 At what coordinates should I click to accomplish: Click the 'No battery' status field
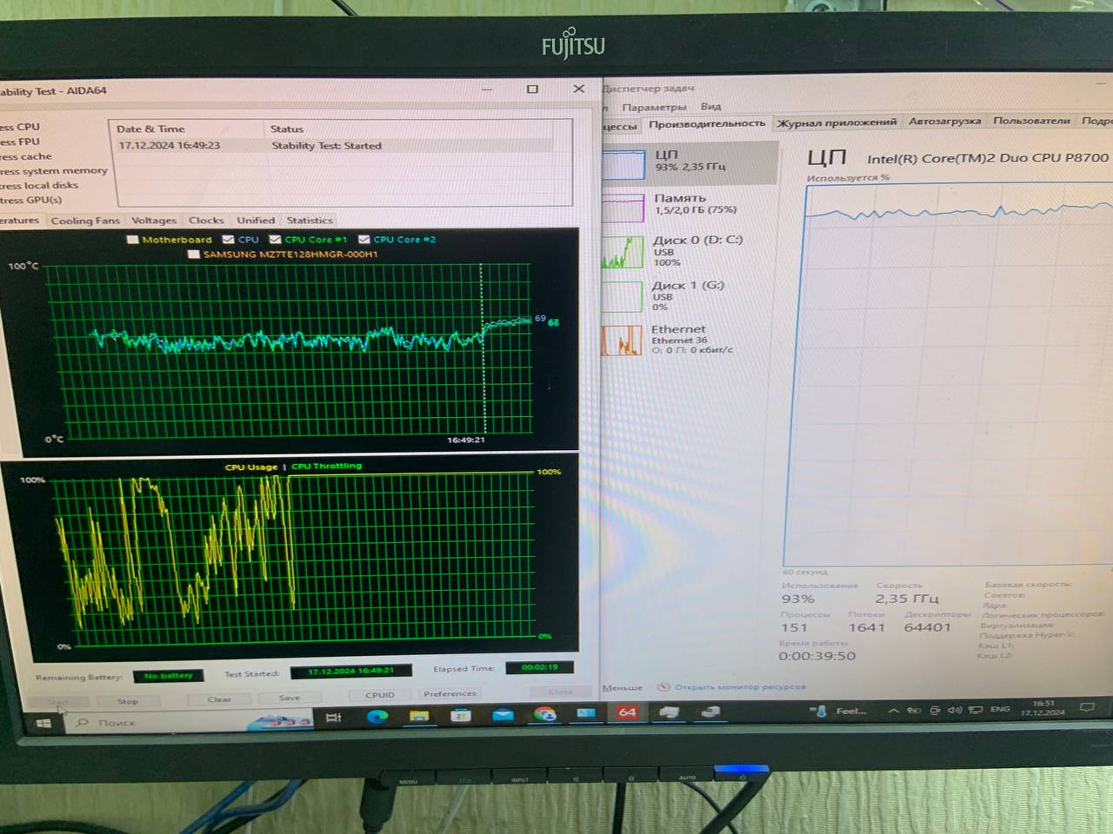click(x=169, y=675)
